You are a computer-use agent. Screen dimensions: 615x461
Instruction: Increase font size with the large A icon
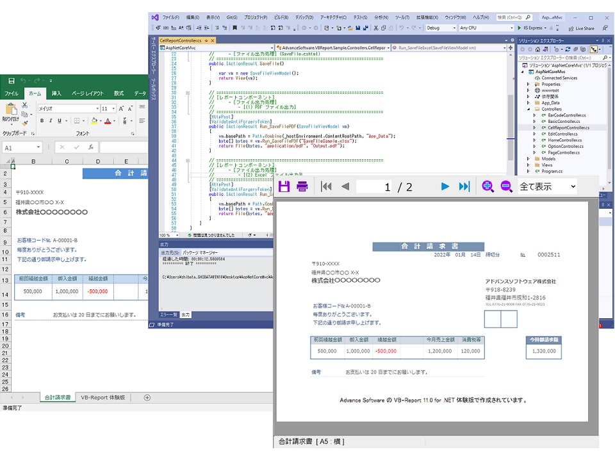point(121,109)
